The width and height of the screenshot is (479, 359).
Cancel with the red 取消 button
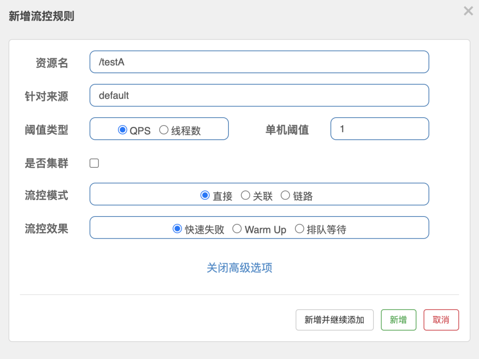(441, 320)
